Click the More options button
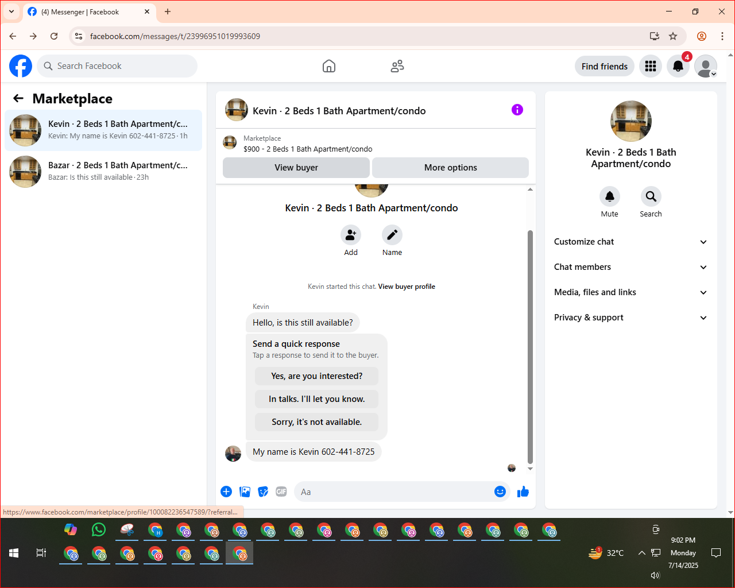The image size is (735, 588). coord(451,168)
